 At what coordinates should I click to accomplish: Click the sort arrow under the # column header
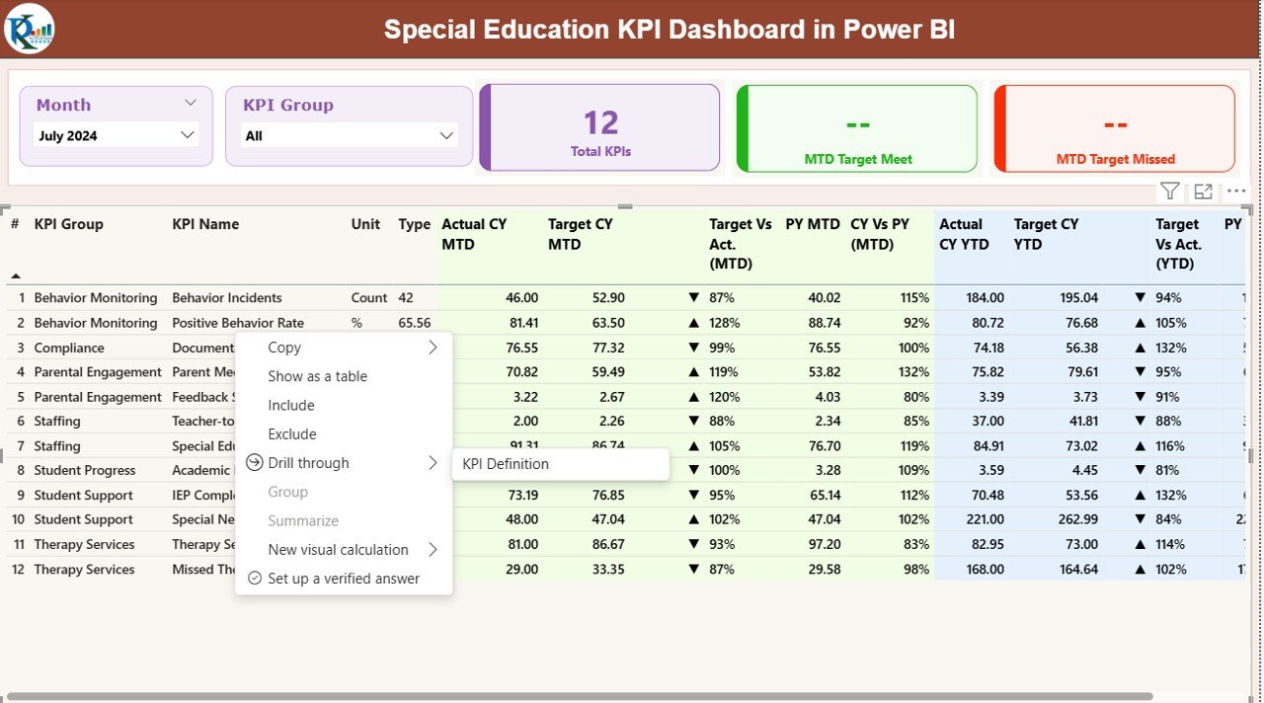pos(16,275)
